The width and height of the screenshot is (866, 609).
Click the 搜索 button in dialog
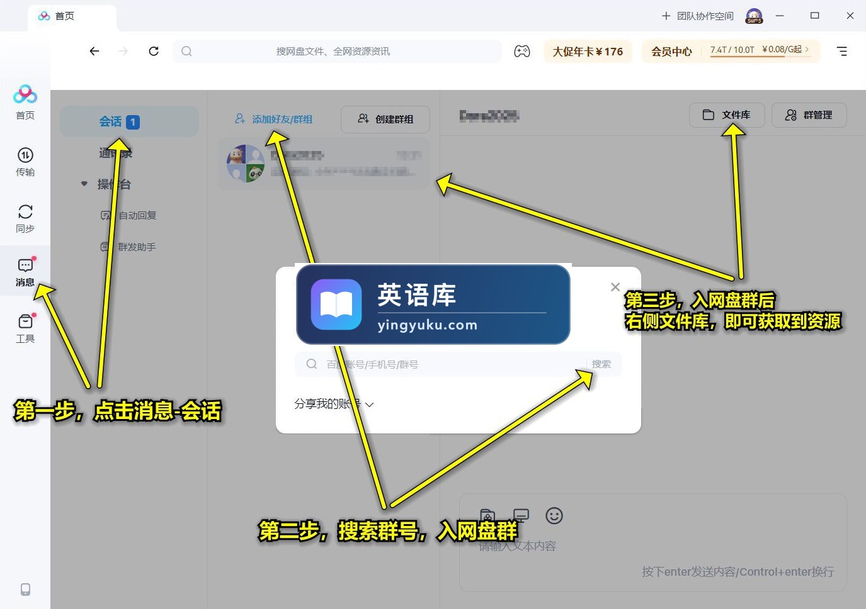point(601,364)
